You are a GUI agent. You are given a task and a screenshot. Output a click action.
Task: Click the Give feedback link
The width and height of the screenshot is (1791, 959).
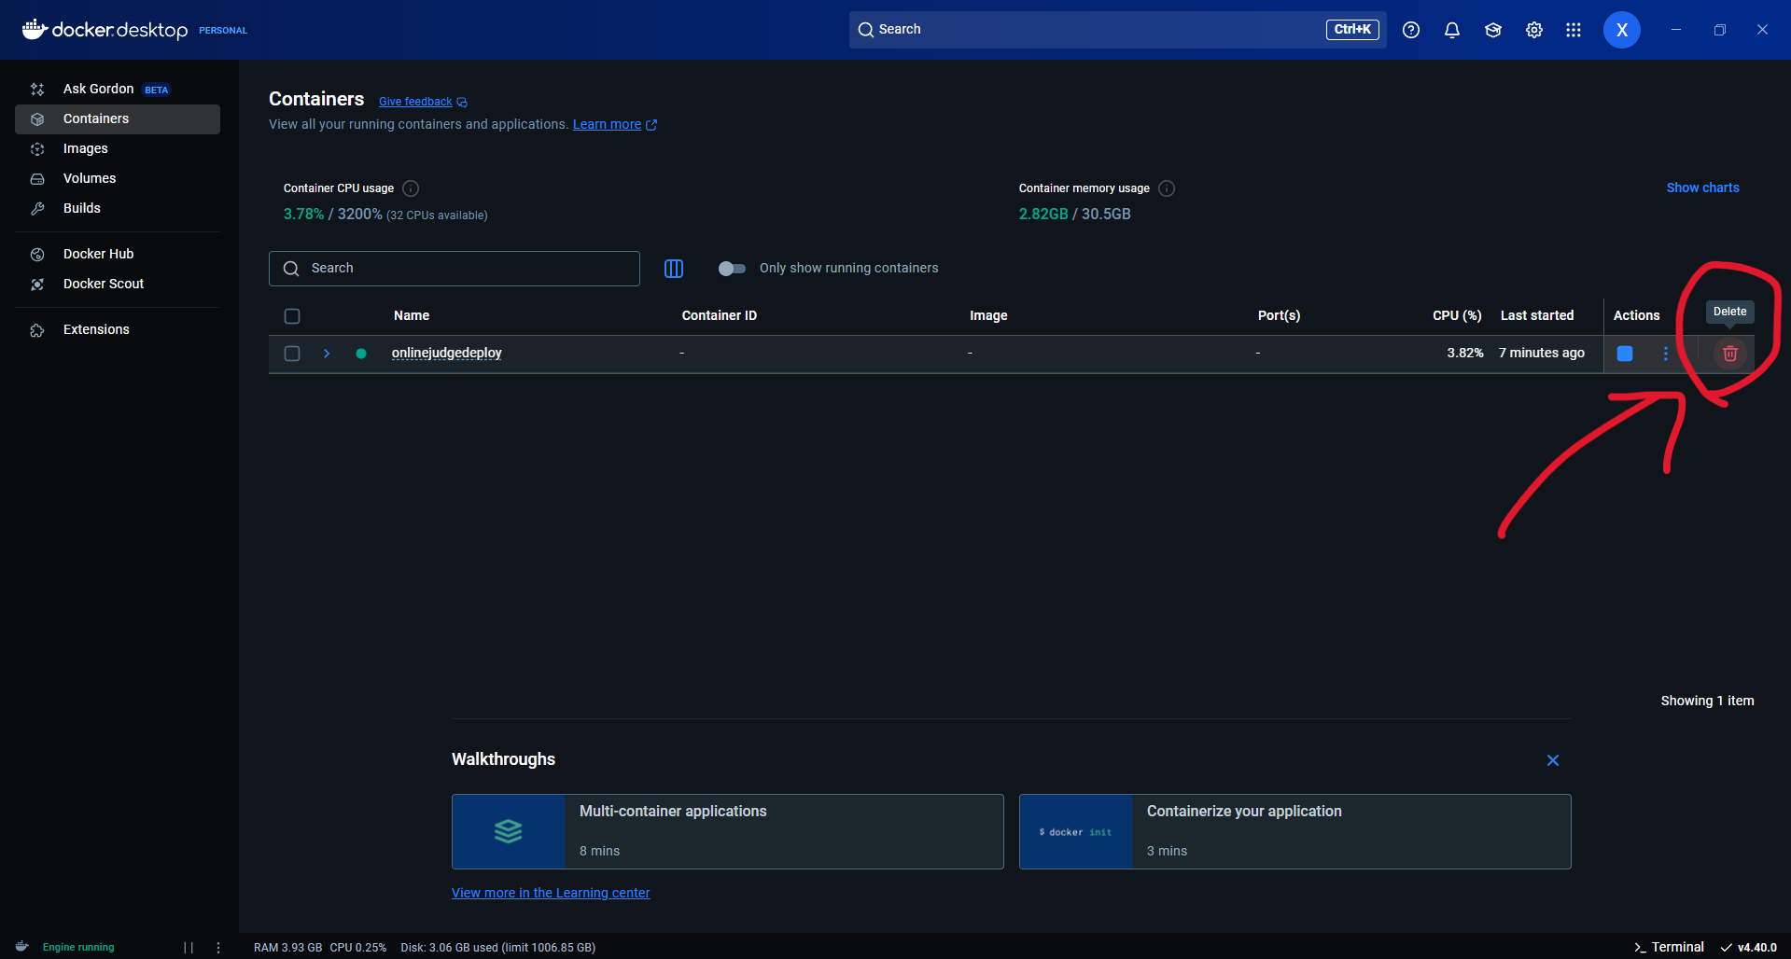(423, 102)
